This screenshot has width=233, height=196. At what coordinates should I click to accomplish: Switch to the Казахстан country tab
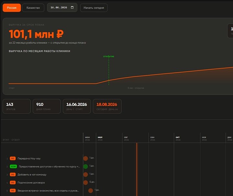pyautogui.click(x=33, y=8)
